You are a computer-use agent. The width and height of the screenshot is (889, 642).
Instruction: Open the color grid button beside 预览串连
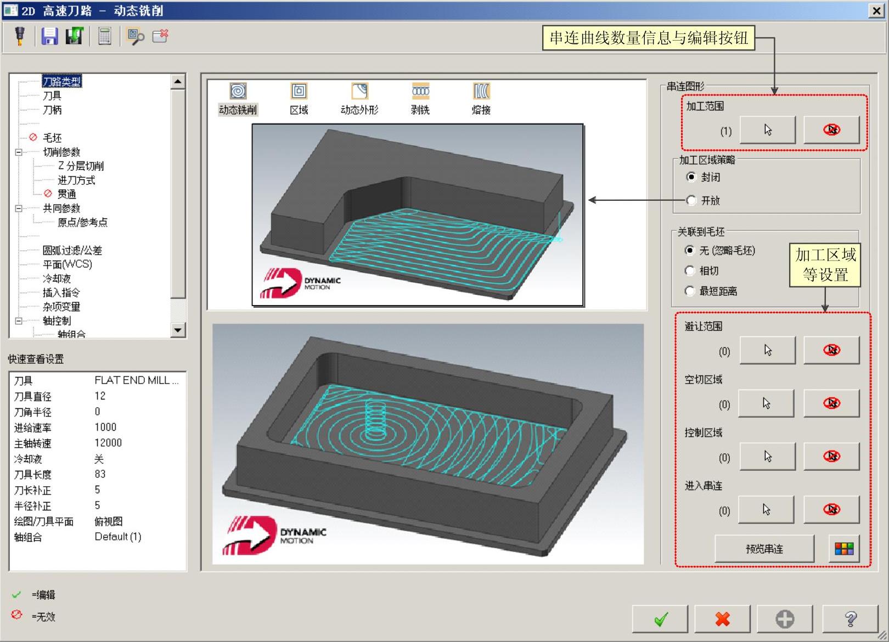pyautogui.click(x=843, y=549)
